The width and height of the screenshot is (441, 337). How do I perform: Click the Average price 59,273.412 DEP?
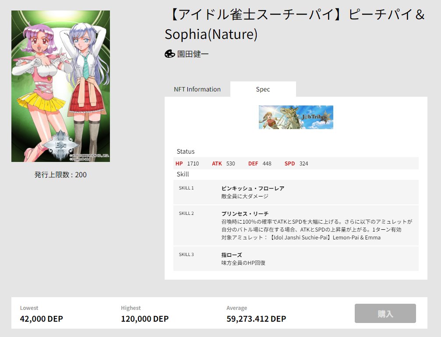pos(256,319)
